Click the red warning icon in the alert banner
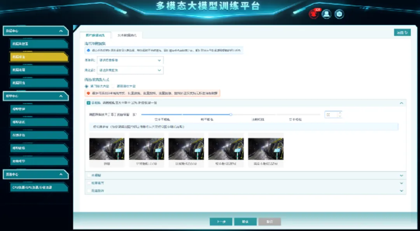This screenshot has width=420, height=231. (x=89, y=93)
